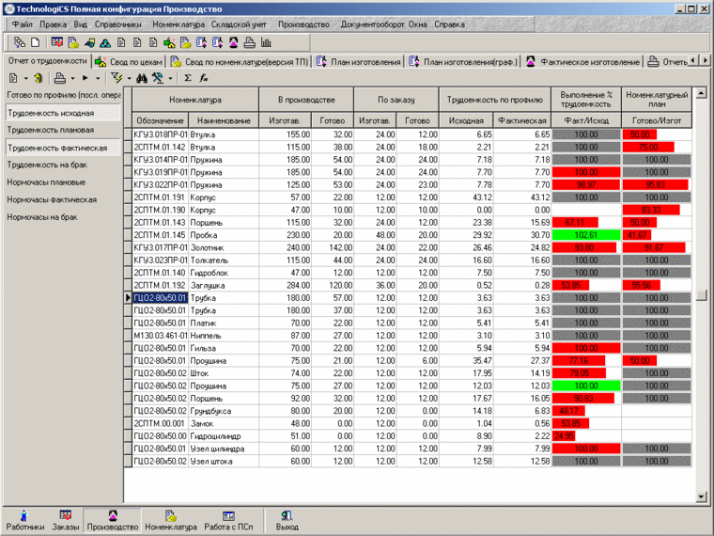
Task: Open the Справочники menu
Action: coord(118,24)
